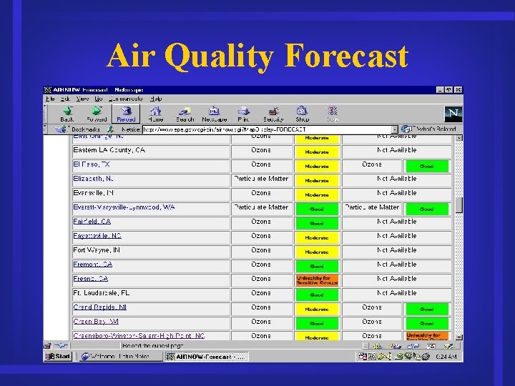
Task: Switch to Welcome Lotus Notes taskbar item
Action: tap(120, 357)
